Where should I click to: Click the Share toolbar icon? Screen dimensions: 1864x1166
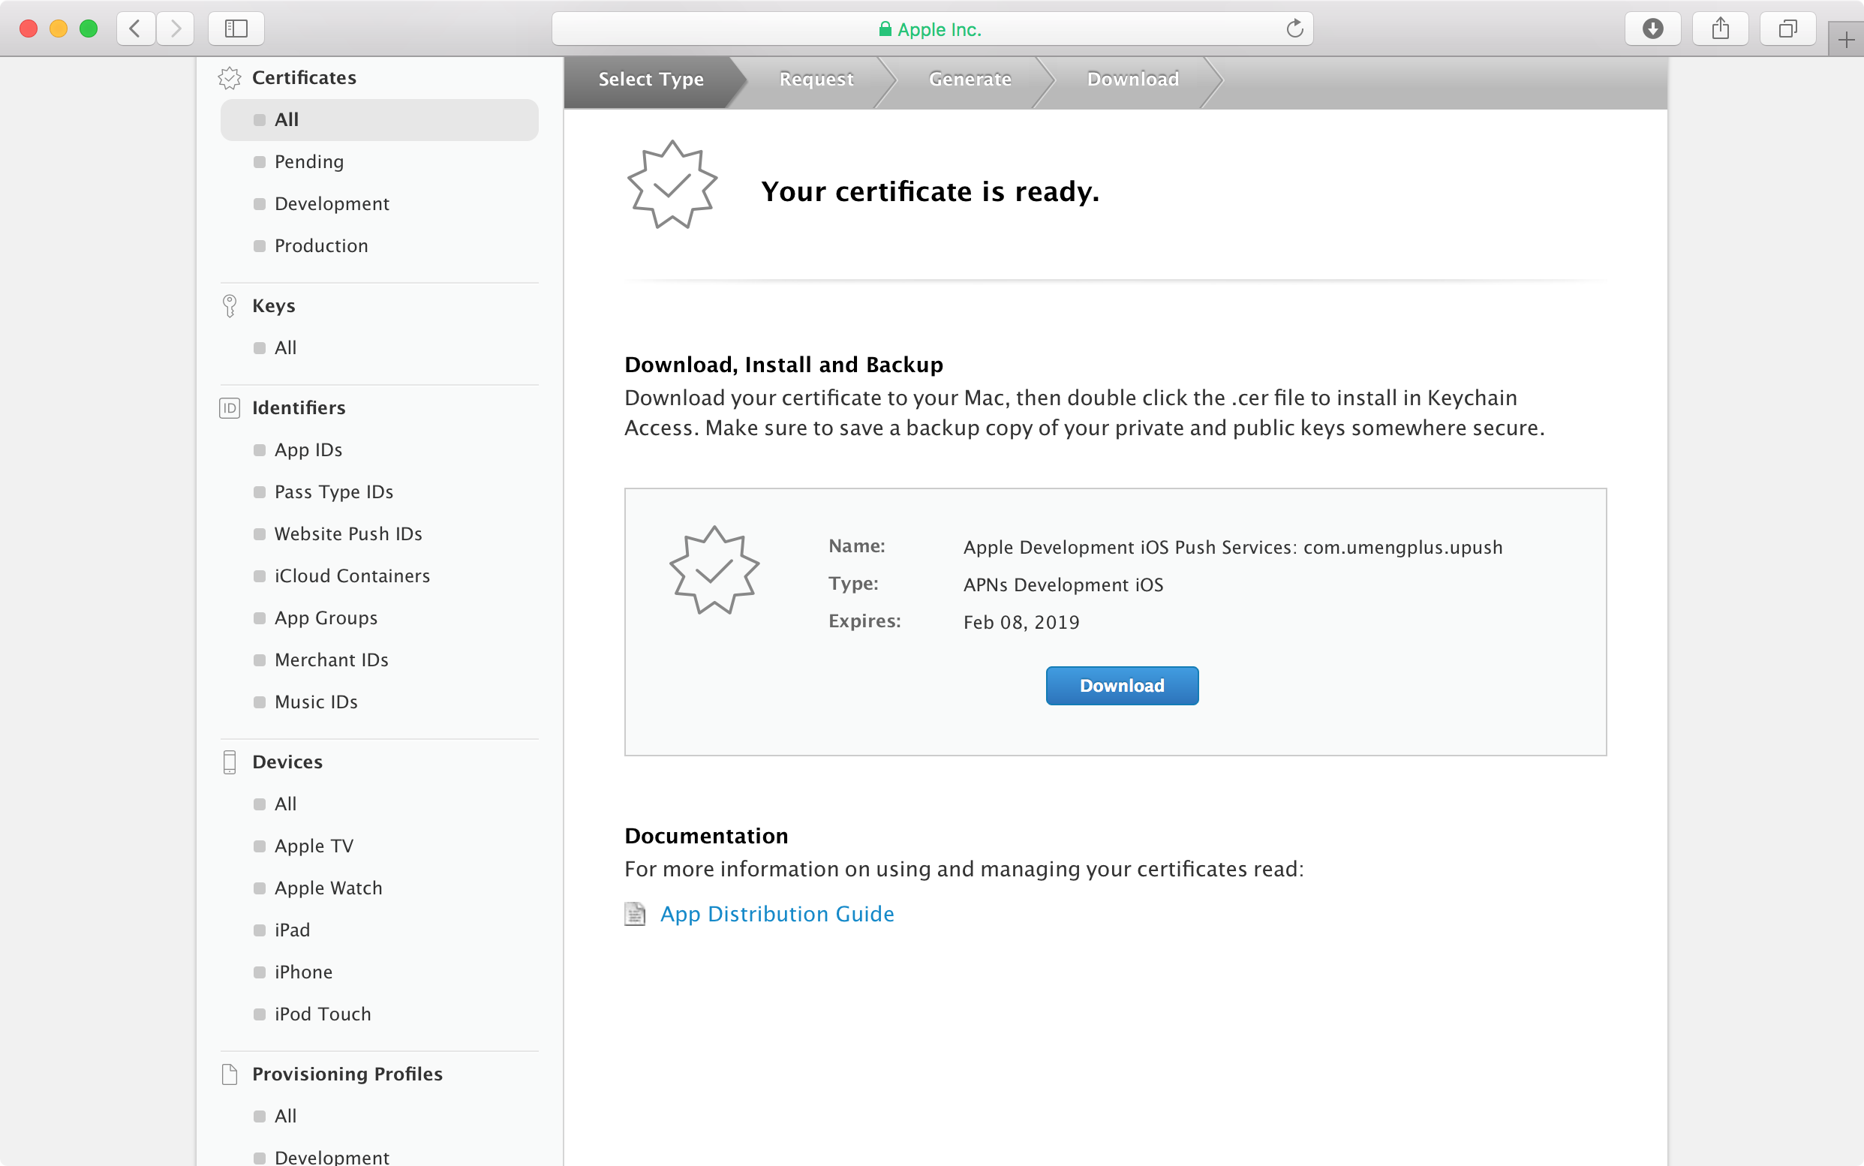click(1720, 29)
